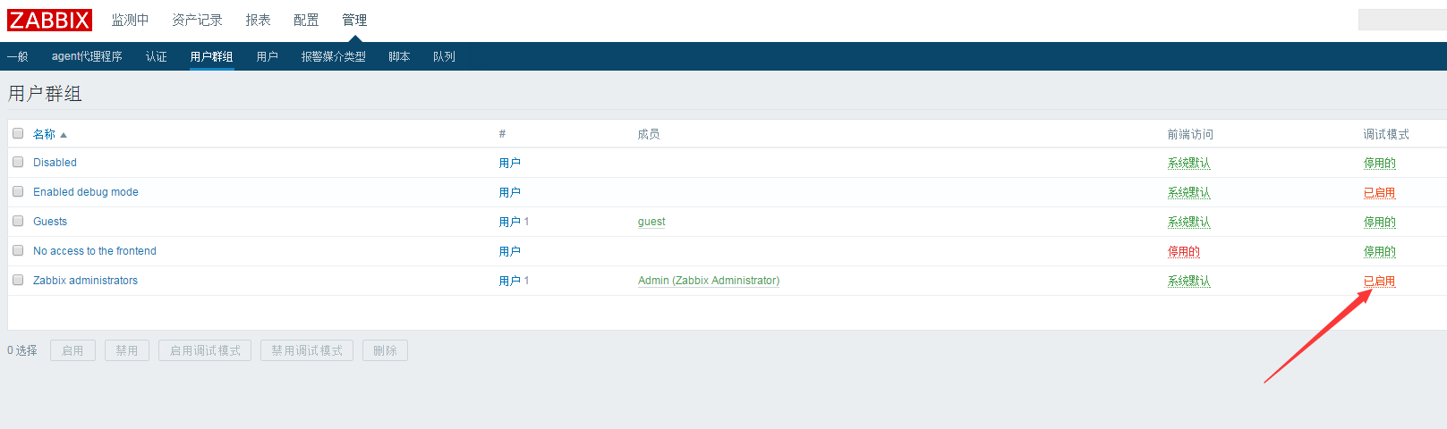Open the Disabled user group

[55, 163]
